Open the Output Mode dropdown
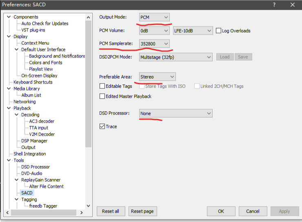 pos(154,17)
